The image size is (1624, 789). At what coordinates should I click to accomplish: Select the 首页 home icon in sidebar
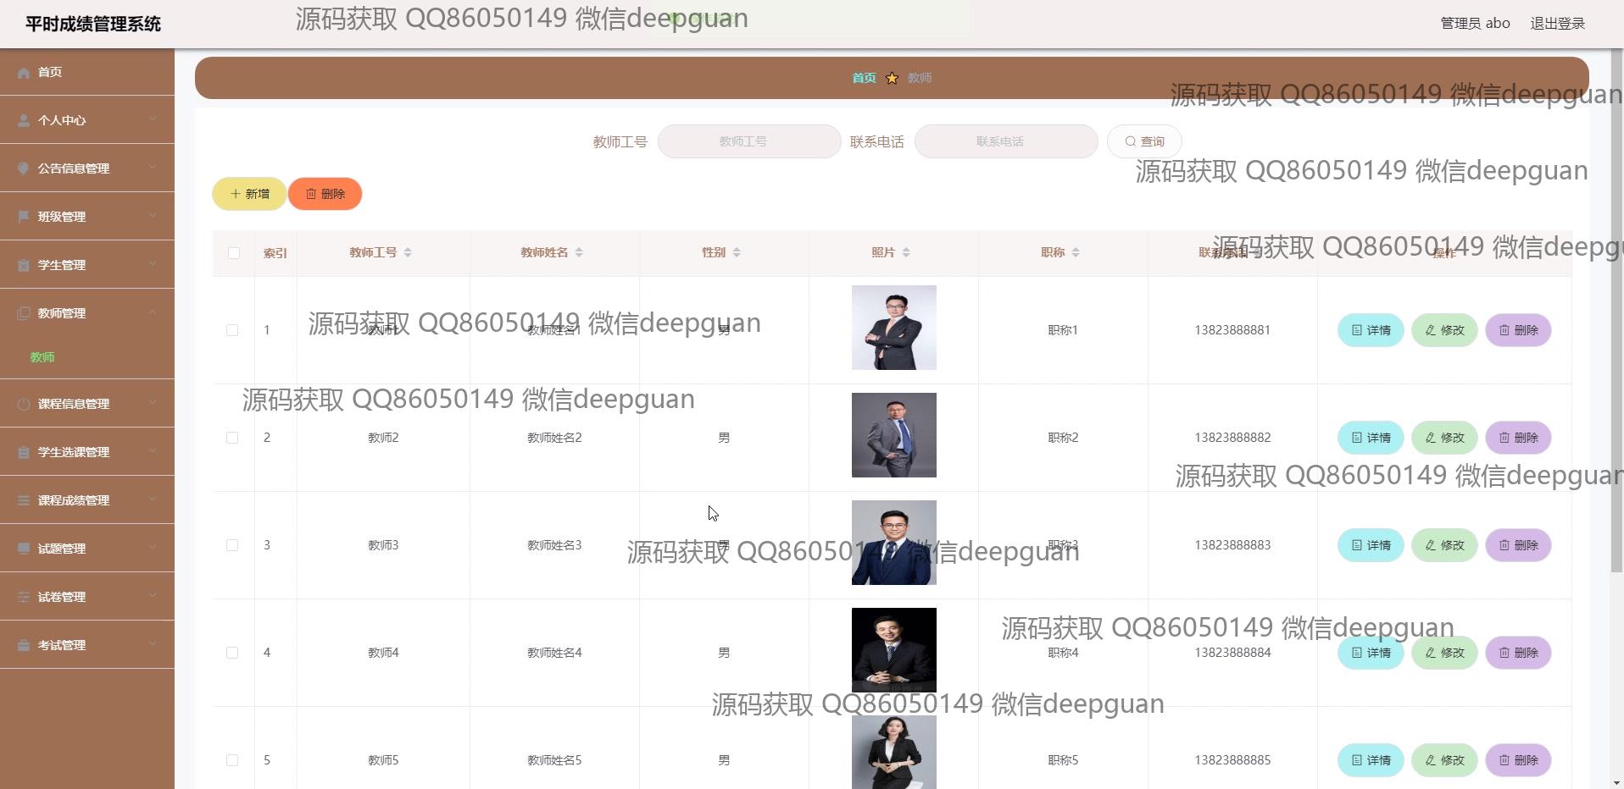(23, 72)
